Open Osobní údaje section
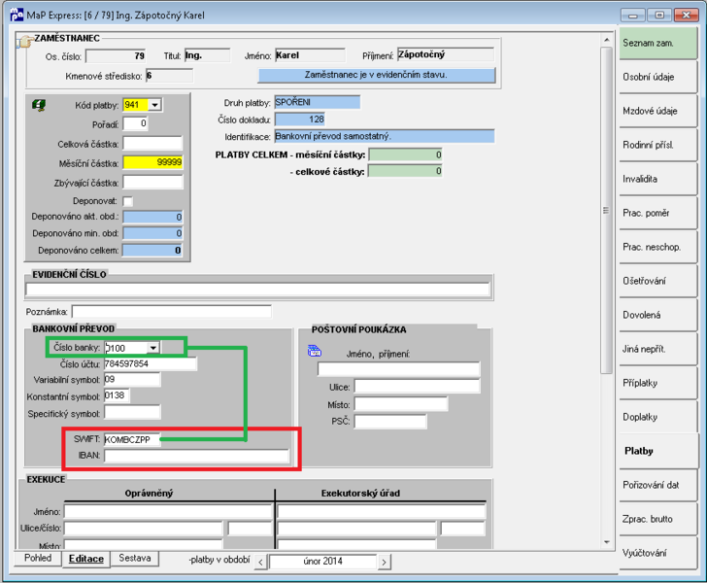The image size is (707, 583). click(x=657, y=77)
